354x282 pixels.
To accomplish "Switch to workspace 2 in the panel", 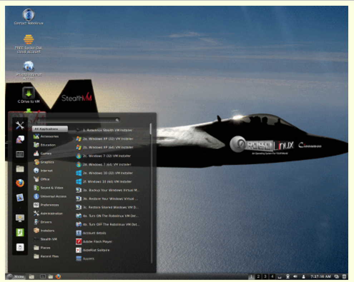I will [x=259, y=276].
